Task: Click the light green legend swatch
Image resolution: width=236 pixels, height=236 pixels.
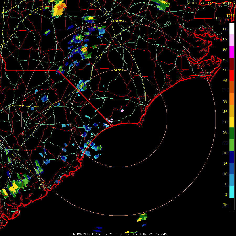Action: (x=232, y=145)
